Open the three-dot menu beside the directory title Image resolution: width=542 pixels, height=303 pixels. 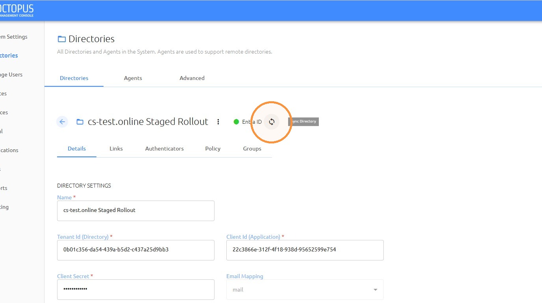click(x=218, y=122)
